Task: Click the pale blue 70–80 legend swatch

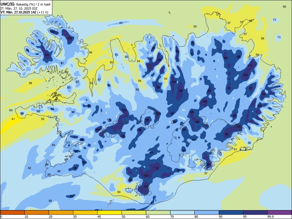Action: point(182,213)
